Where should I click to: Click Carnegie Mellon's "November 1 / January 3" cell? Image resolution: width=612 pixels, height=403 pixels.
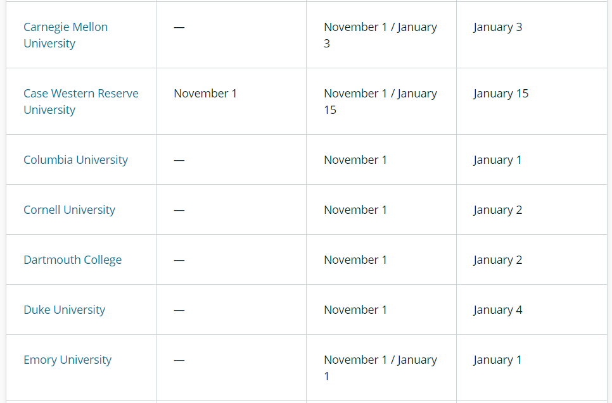[380, 35]
